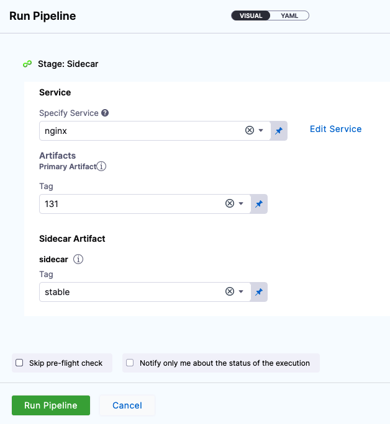Click the pin icon beside tag 131

259,204
